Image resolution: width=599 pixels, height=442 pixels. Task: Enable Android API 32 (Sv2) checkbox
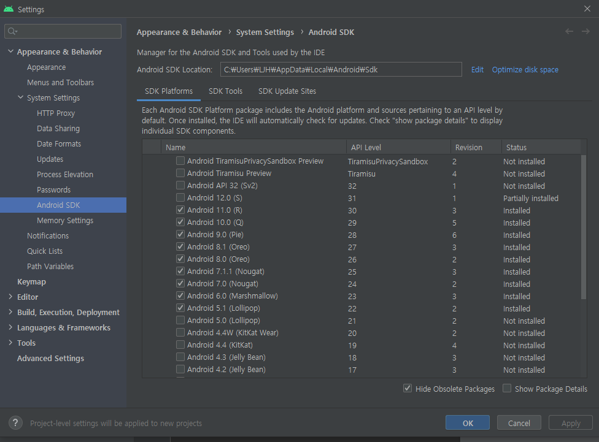coord(180,185)
